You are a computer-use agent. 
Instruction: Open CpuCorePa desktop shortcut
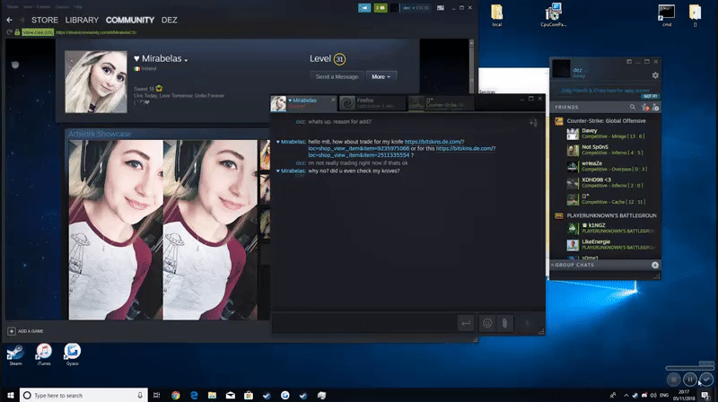pos(554,14)
